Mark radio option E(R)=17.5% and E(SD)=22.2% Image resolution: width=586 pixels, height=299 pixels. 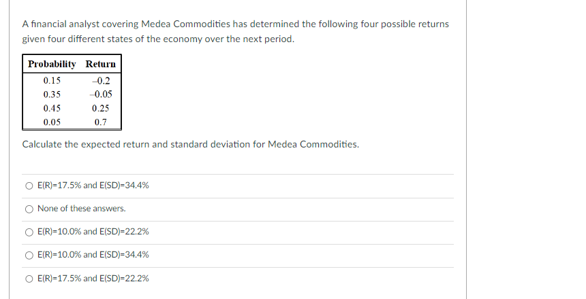[29, 278]
